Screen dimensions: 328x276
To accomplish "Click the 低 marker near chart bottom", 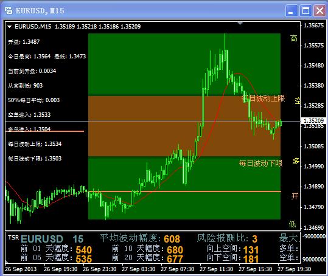I will (x=293, y=224).
